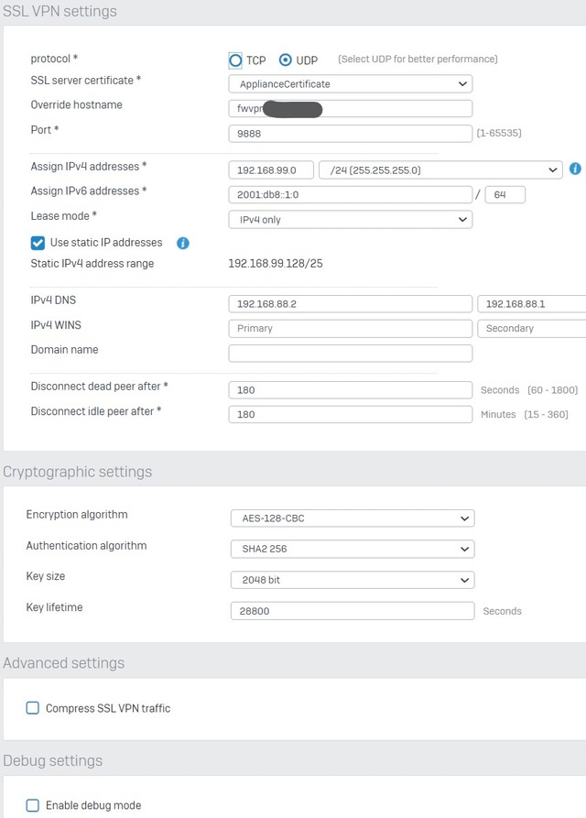Click the SSL VPN settings heading
This screenshot has height=818, width=586.
pos(60,11)
